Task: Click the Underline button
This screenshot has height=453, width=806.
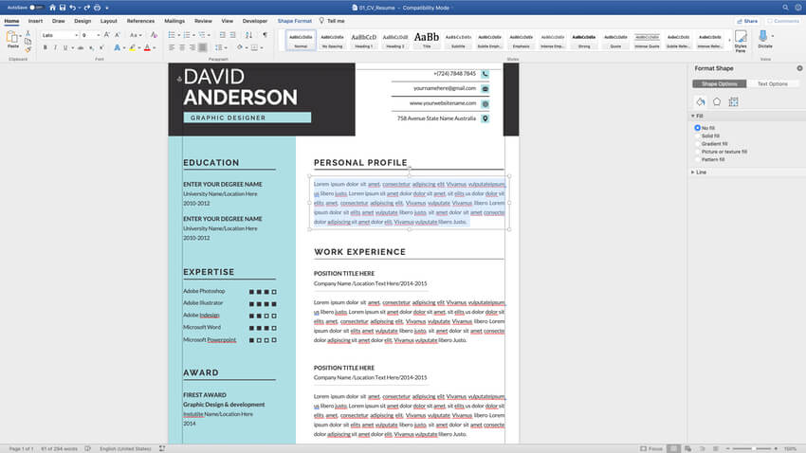Action: click(x=64, y=47)
